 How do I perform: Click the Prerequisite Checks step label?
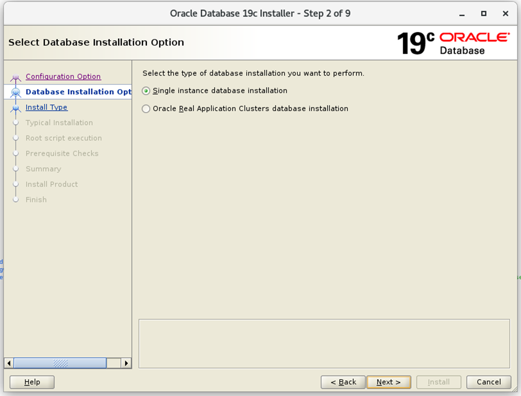click(x=62, y=153)
